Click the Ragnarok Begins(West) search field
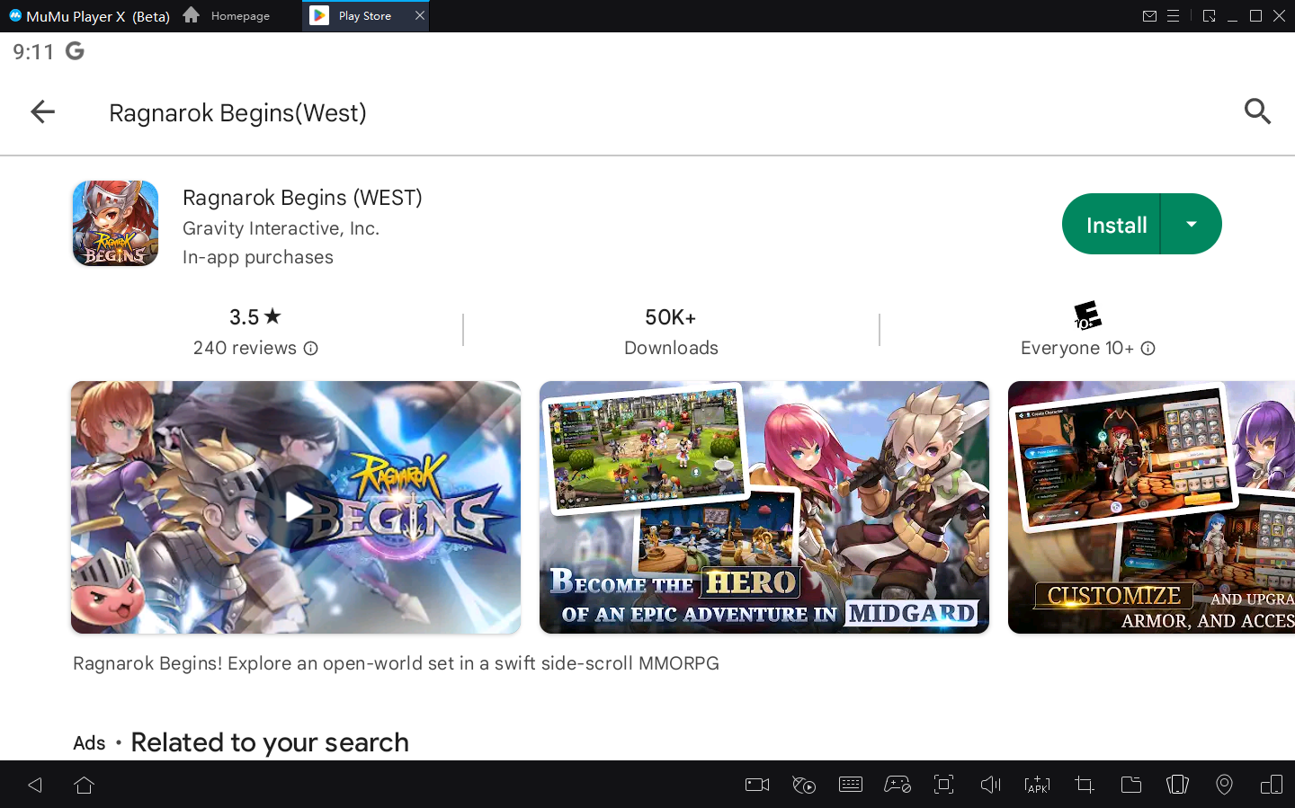The height and width of the screenshot is (808, 1295). click(237, 113)
